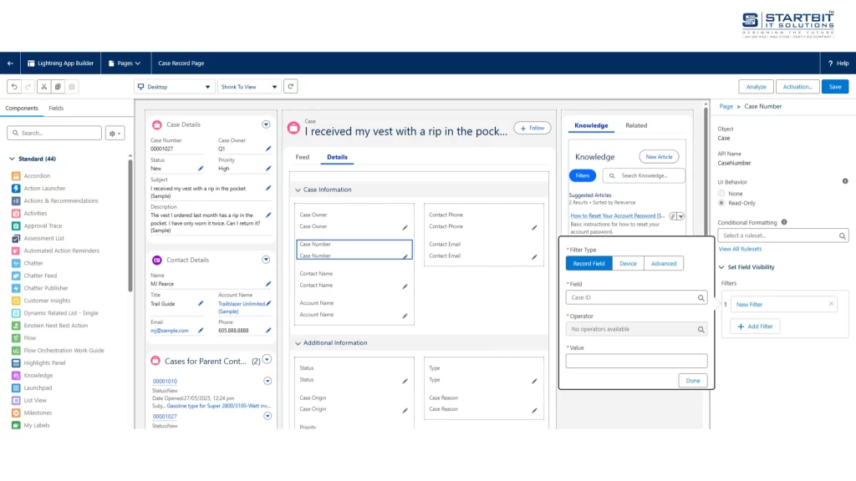Select the Chatter component icon

point(16,263)
